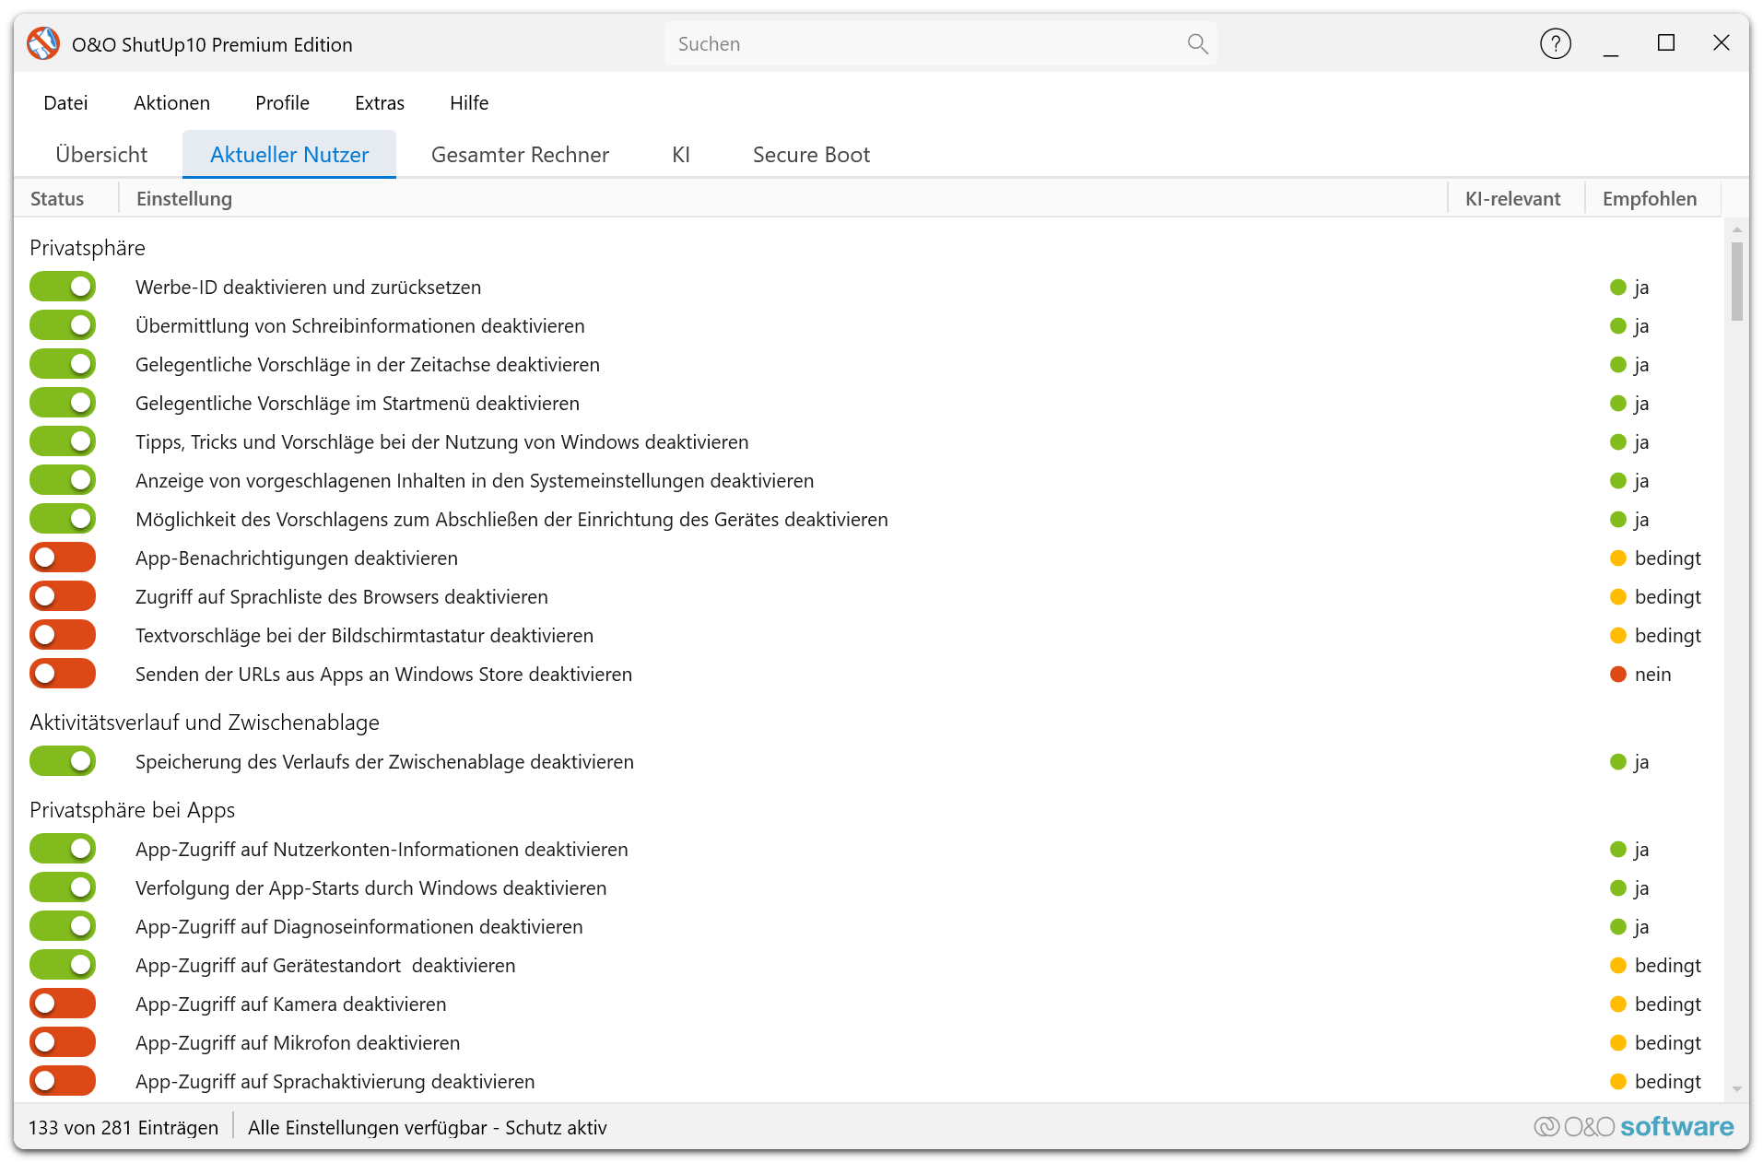
Task: Click the Alle Einstellungen verfügbar status text
Action: click(x=428, y=1127)
